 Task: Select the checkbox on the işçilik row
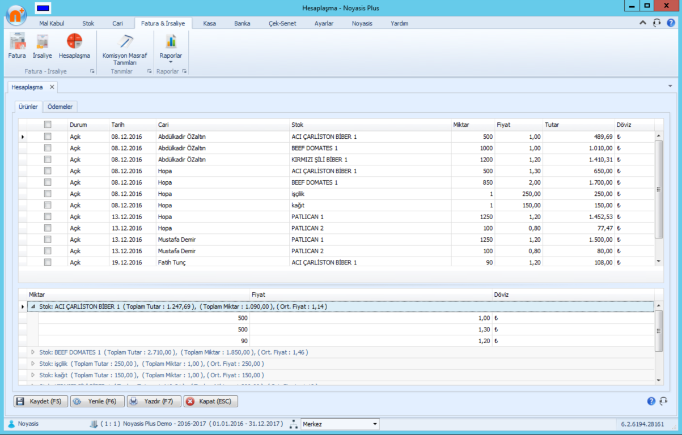(x=48, y=194)
